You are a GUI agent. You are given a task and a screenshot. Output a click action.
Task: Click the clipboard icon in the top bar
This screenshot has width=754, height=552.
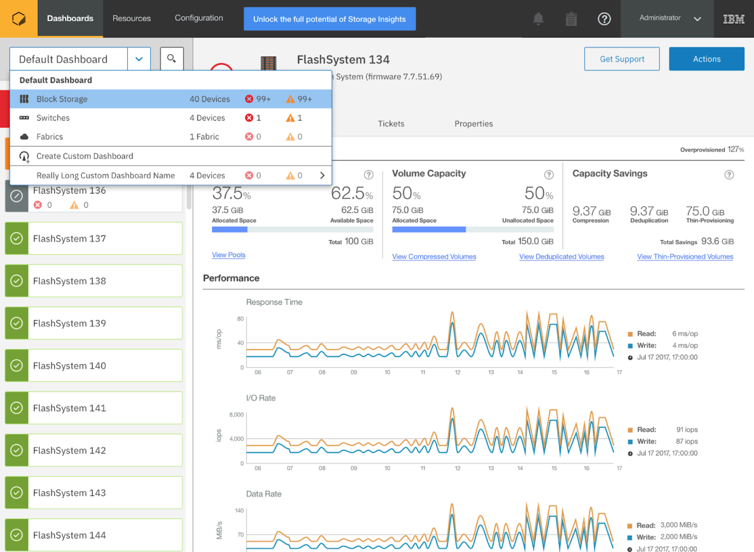point(571,19)
